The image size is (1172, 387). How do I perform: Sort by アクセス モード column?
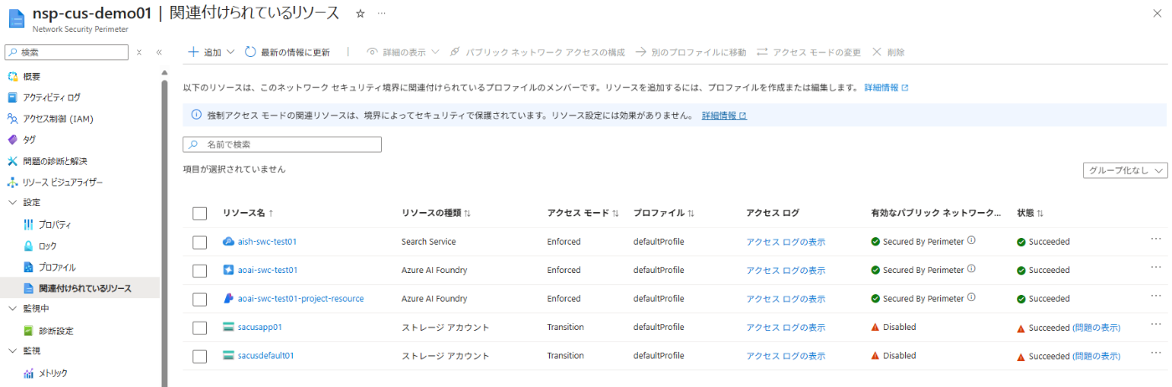tap(582, 213)
